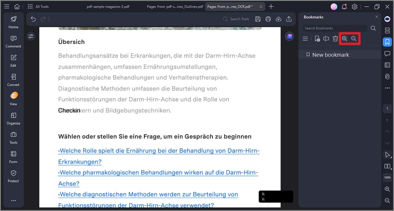Open link about Ernährung bei der Behandlung
Viewport: 394px width, 211px height.
point(159,156)
